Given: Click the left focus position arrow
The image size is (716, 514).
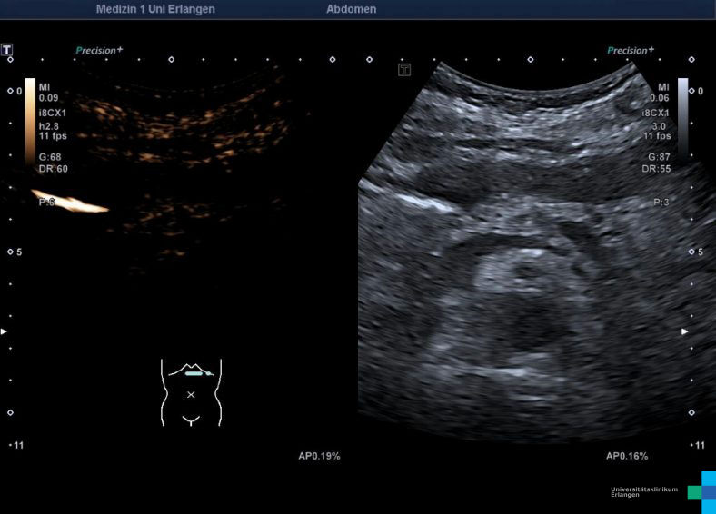Looking at the screenshot, I should click(5, 331).
